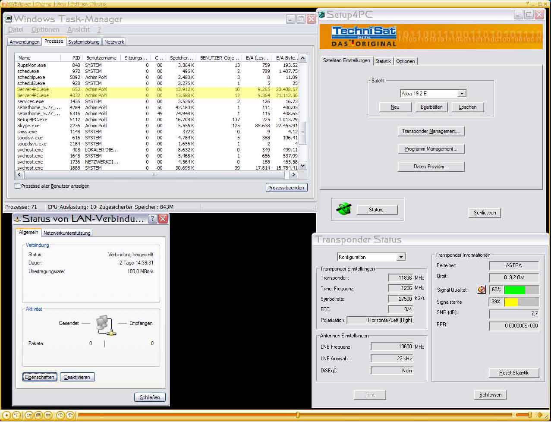Switch to the Systemleistung tab
Screen dimensions: 551x422
point(84,42)
